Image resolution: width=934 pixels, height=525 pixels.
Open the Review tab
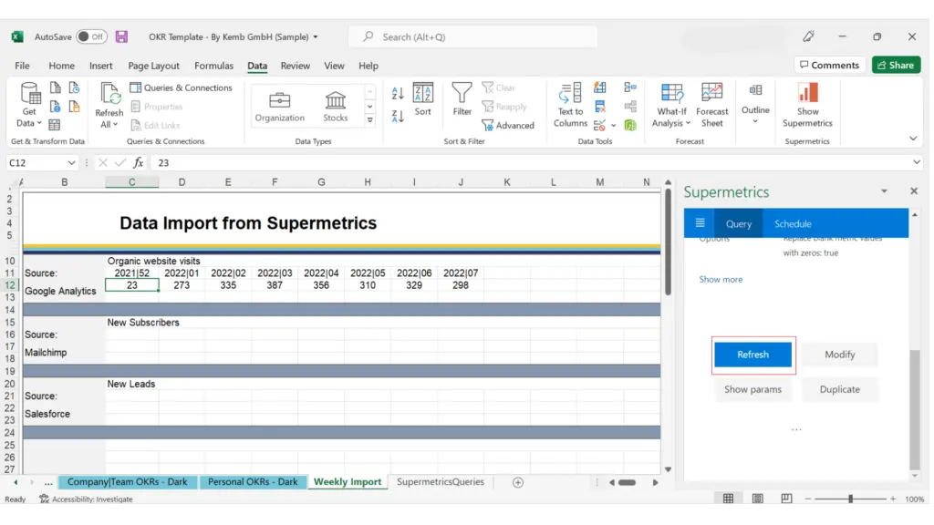[x=295, y=66]
